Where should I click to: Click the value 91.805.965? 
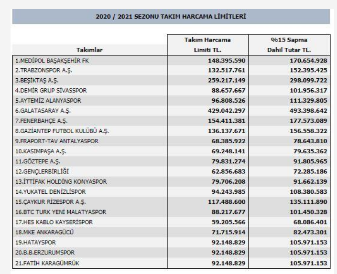click(x=310, y=161)
